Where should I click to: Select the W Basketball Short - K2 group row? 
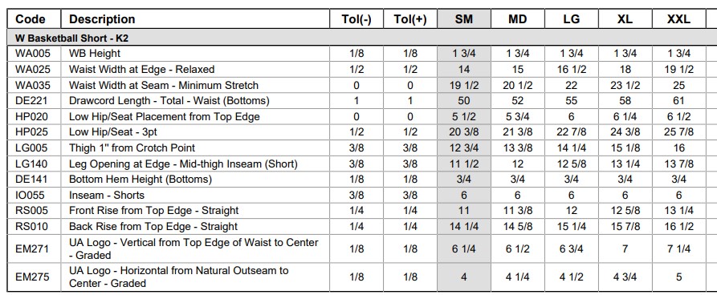click(362, 38)
